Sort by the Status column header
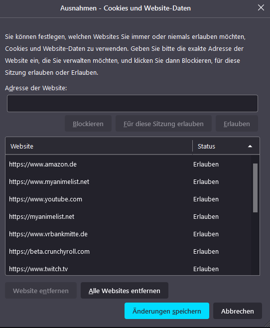This screenshot has height=328, width=270. click(226, 146)
